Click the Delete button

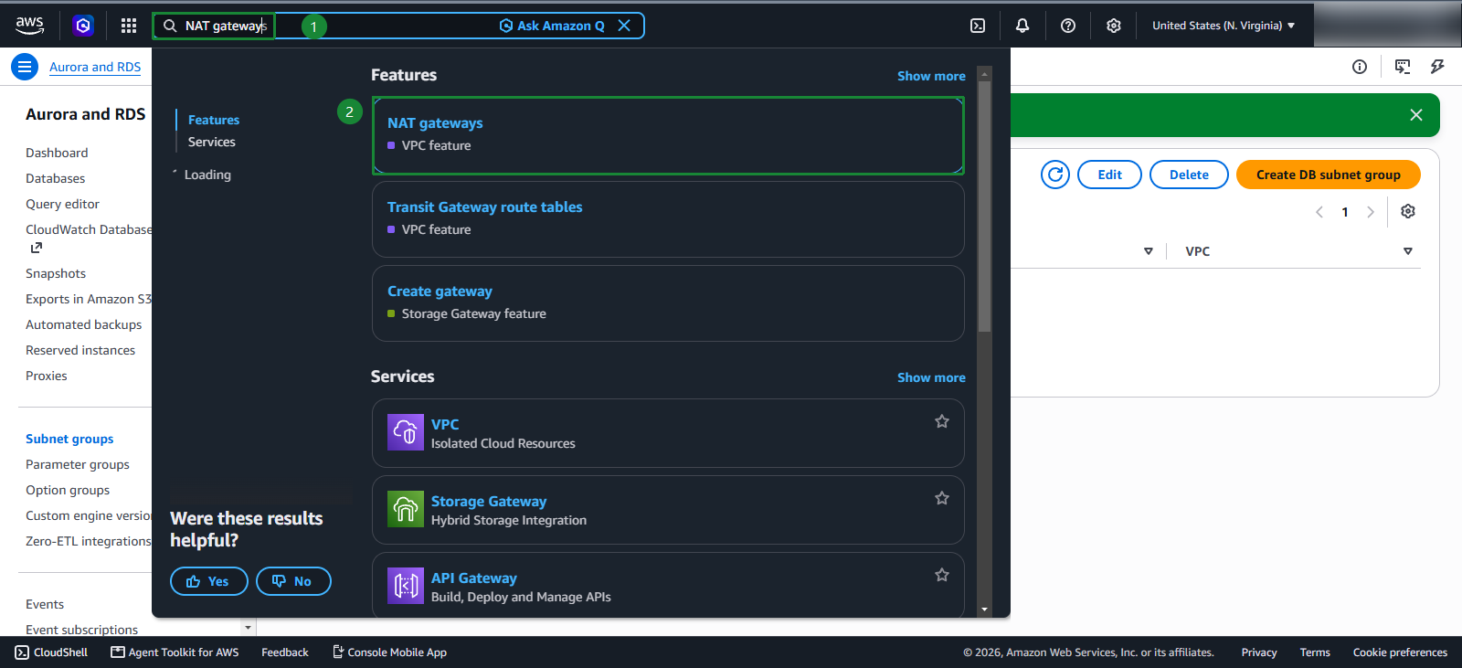pos(1189,175)
